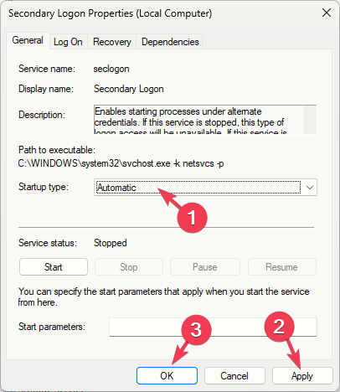Switch to the Log On tab

pyautogui.click(x=68, y=42)
